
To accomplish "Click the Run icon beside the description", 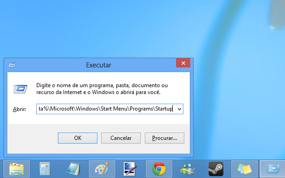I will pyautogui.click(x=20, y=89).
